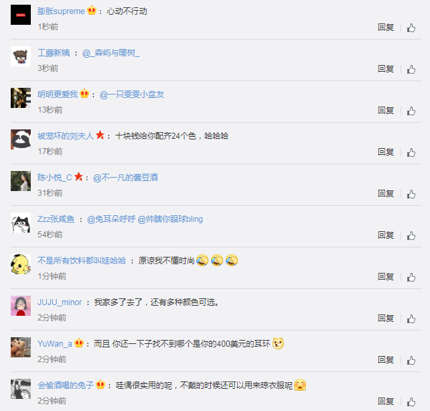The height and width of the screenshot is (411, 430).
Task: Thumbs-up 陈小悦_C's comment
Action: [x=411, y=194]
